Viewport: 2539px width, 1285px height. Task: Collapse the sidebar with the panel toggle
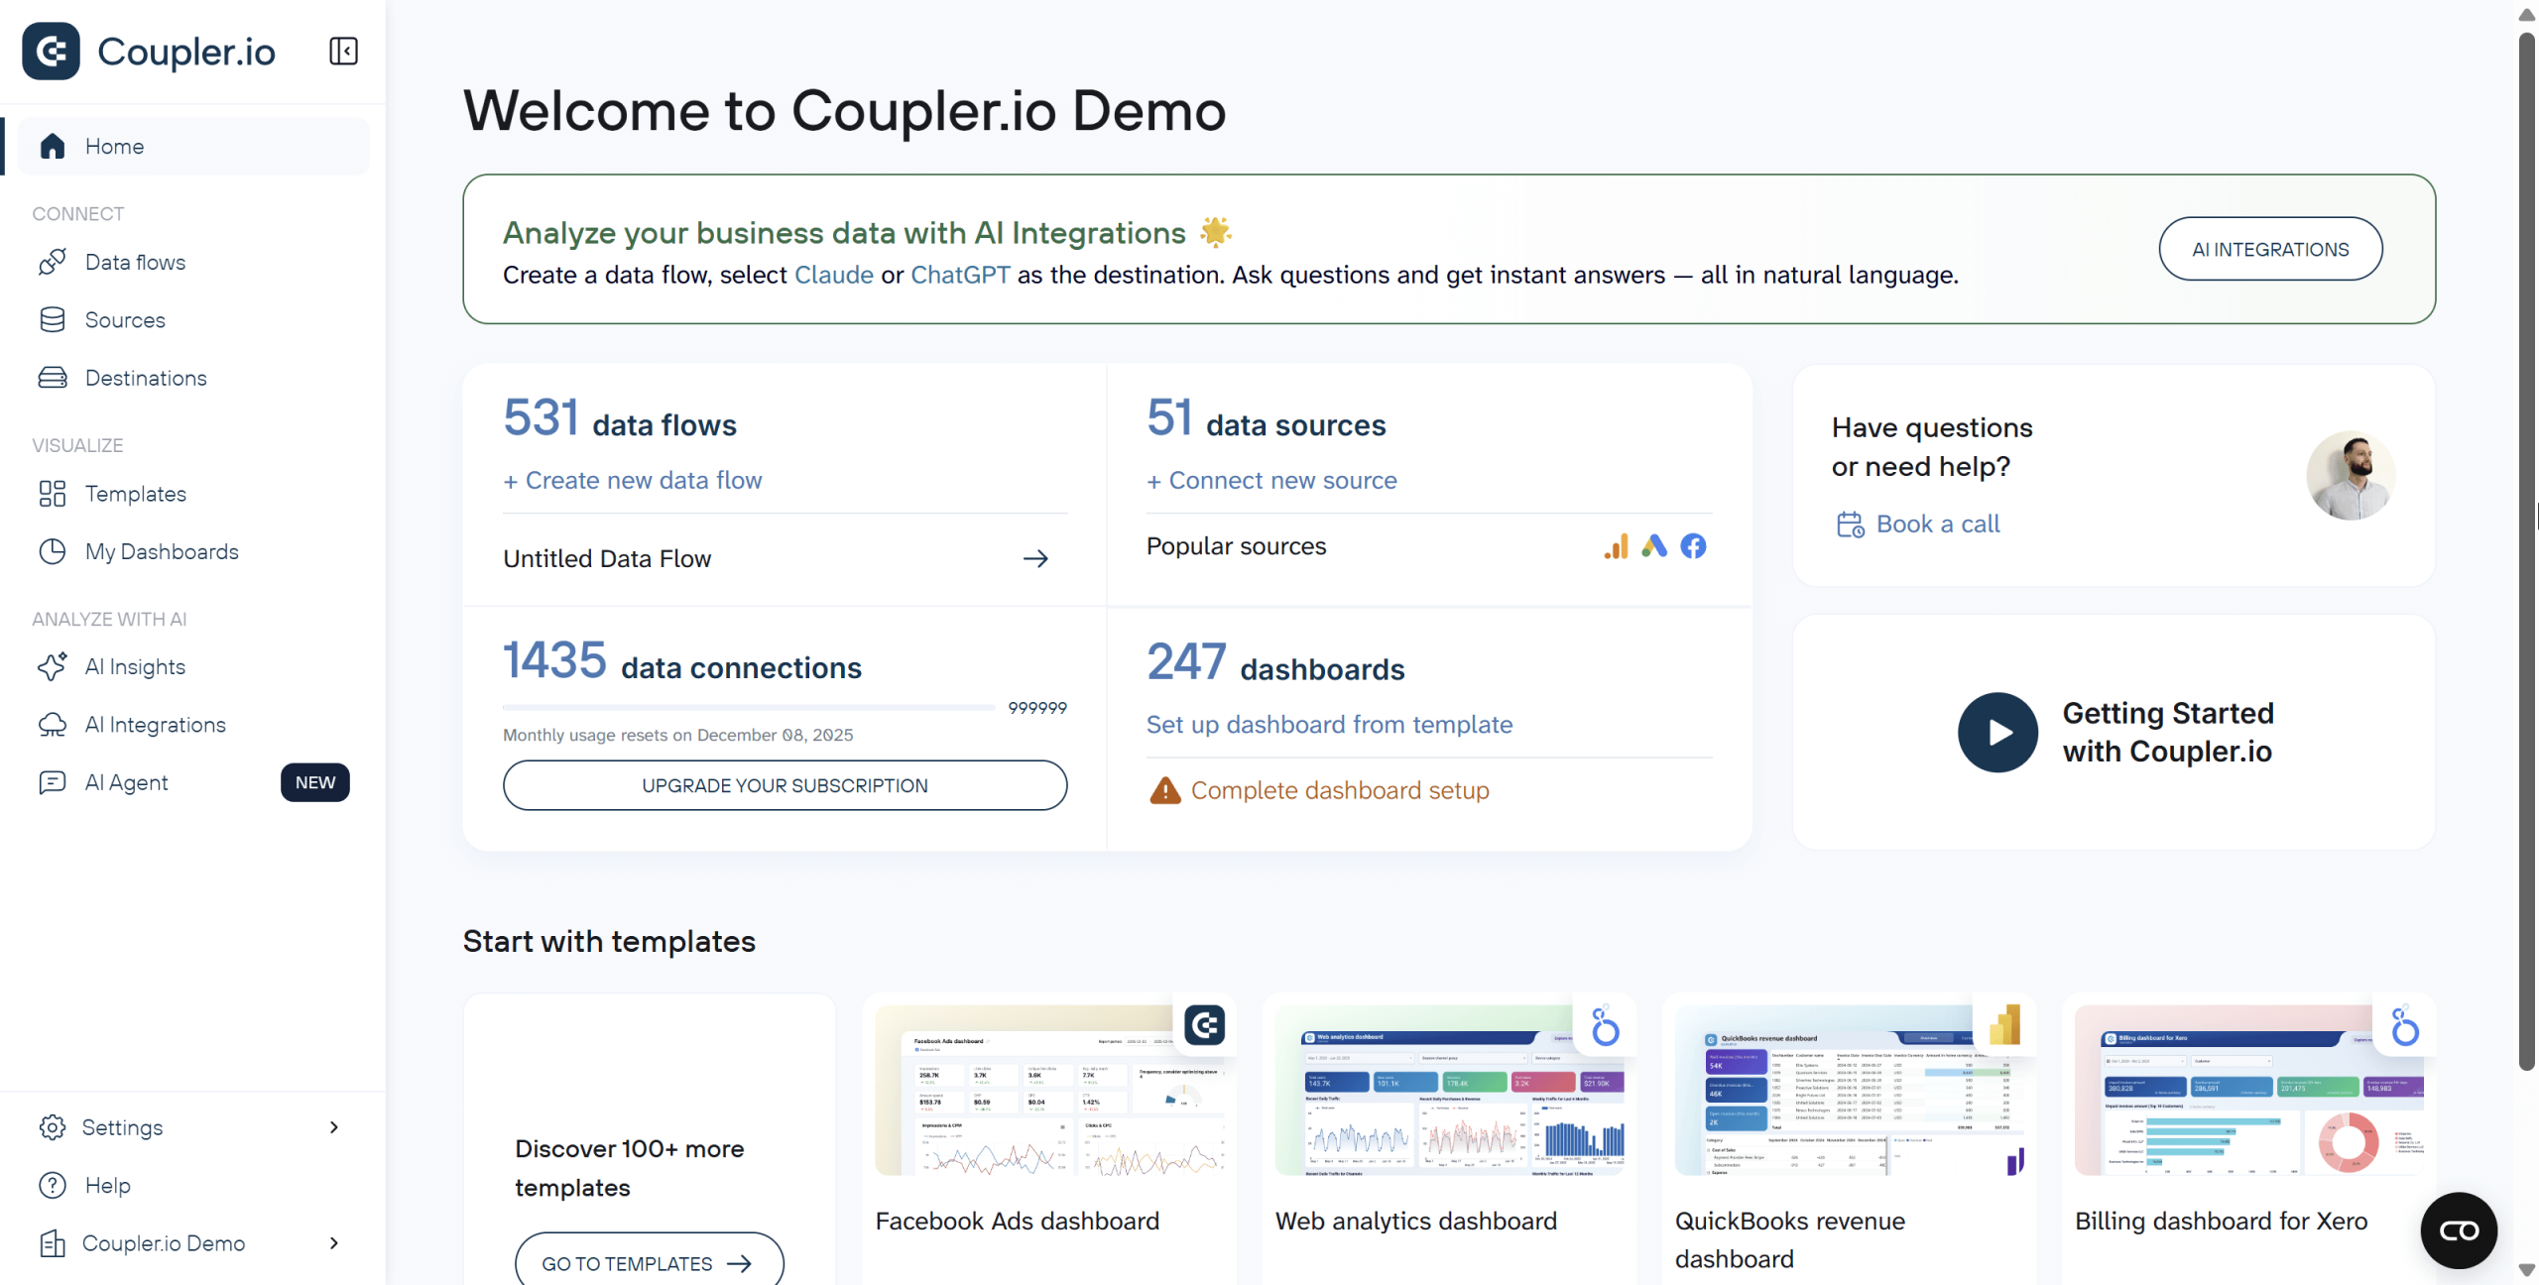tap(342, 51)
